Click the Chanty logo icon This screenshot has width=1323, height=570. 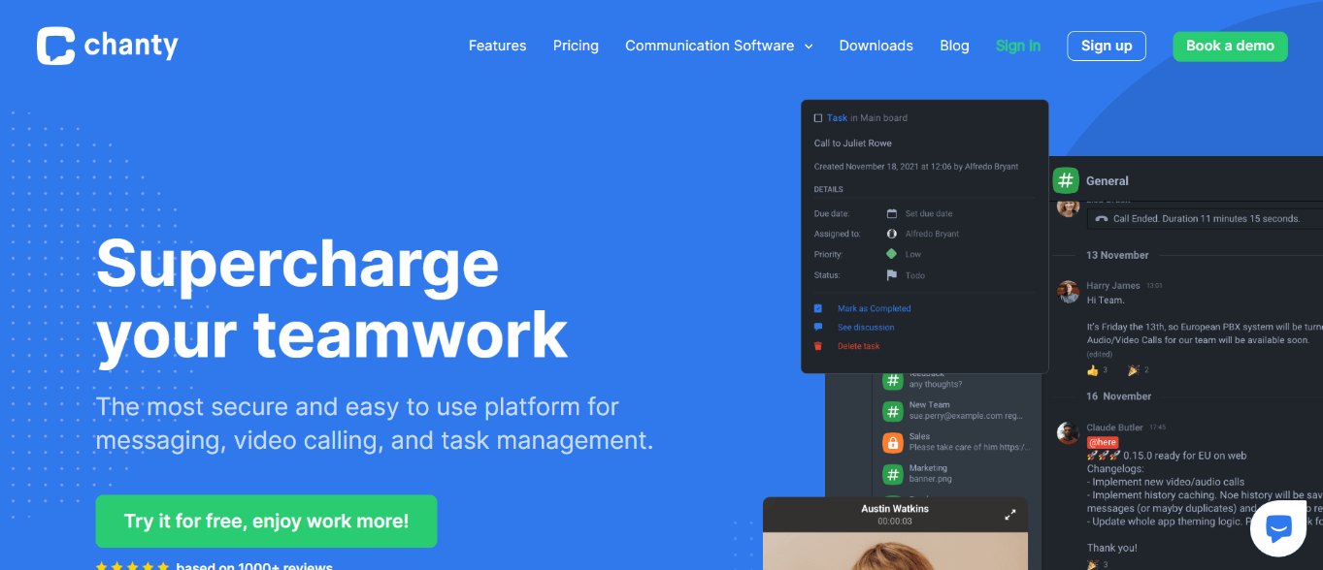55,46
